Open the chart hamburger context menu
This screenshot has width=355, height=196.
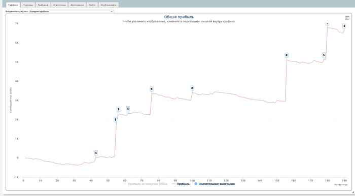[347, 18]
